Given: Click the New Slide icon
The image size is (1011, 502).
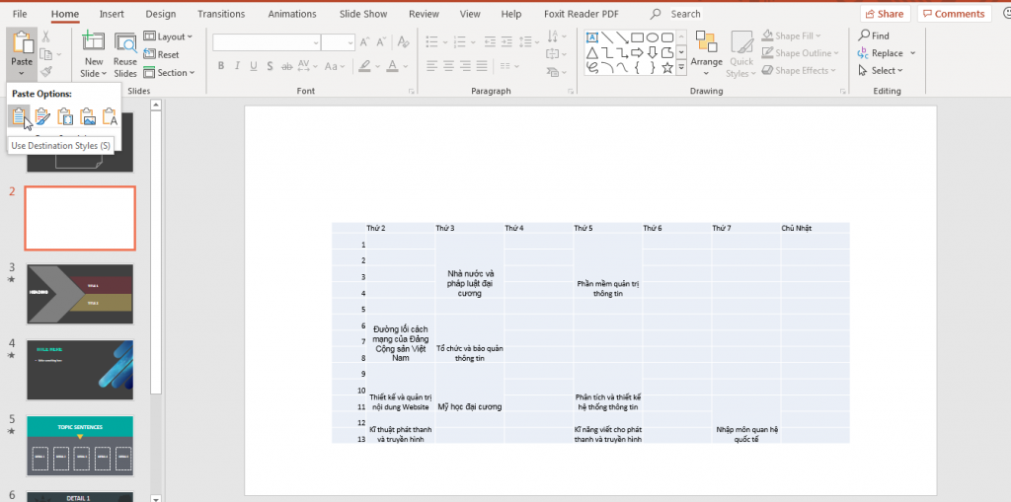Looking at the screenshot, I should pyautogui.click(x=94, y=41).
